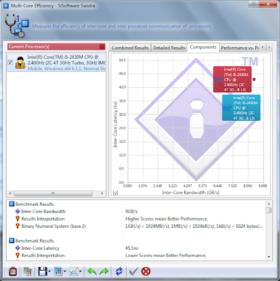
Task: Click the red square on Current Processor(s) header
Action: 102,47
